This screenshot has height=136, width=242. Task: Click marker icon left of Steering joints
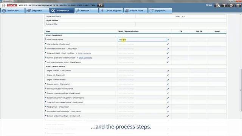click(46, 84)
